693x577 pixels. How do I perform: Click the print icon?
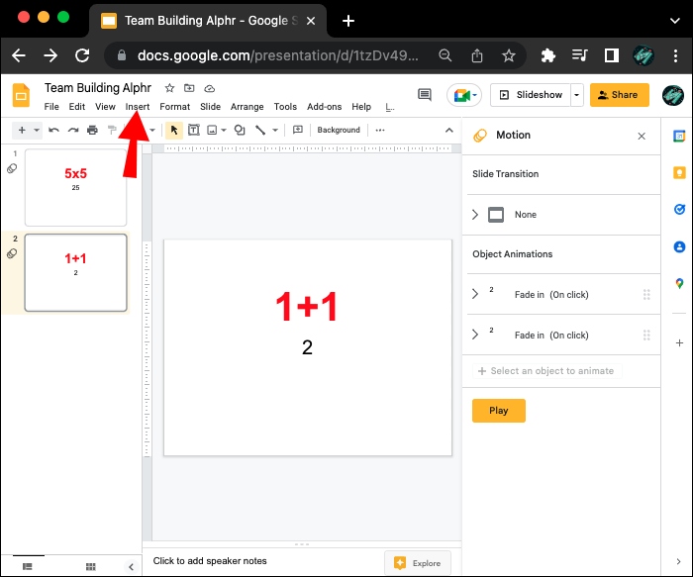pyautogui.click(x=92, y=130)
